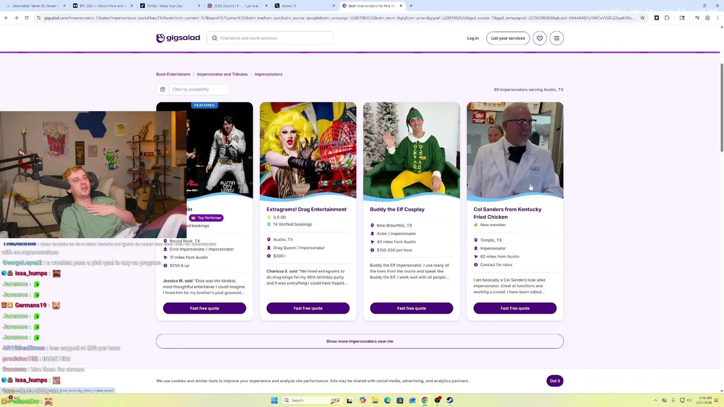This screenshot has width=724, height=407.
Task: Open Windows Start menu
Action: [x=274, y=400]
